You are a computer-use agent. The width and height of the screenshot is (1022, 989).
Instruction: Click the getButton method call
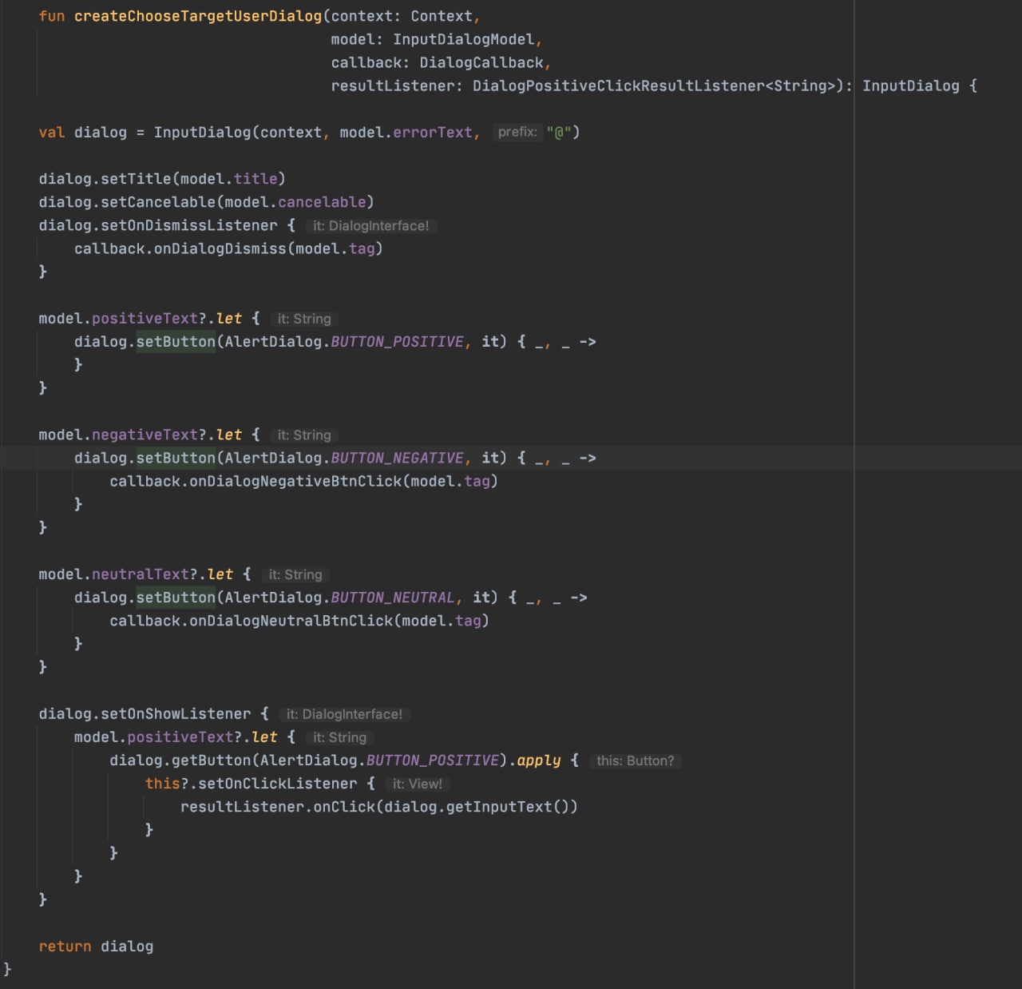(x=212, y=761)
